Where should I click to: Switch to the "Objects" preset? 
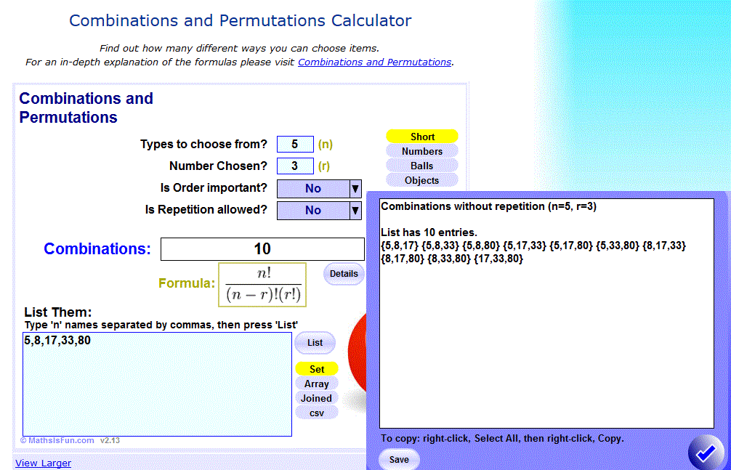point(421,180)
